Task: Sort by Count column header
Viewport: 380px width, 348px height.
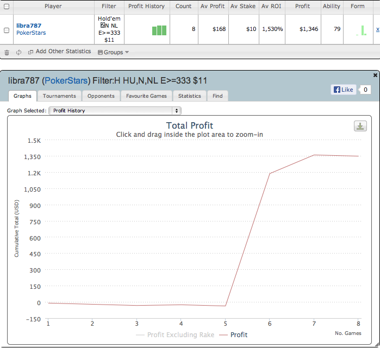Action: [184, 7]
